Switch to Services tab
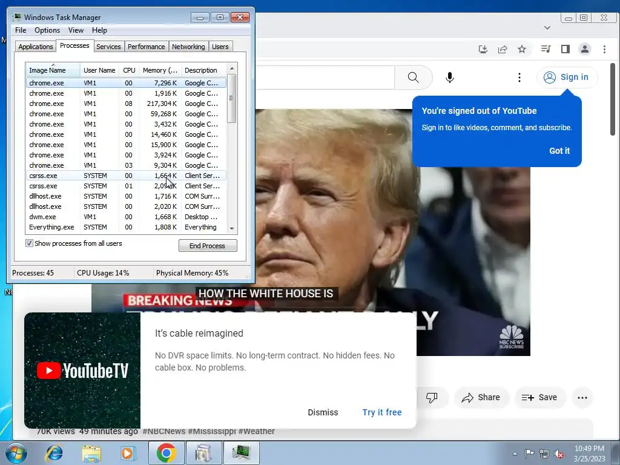 tap(108, 47)
